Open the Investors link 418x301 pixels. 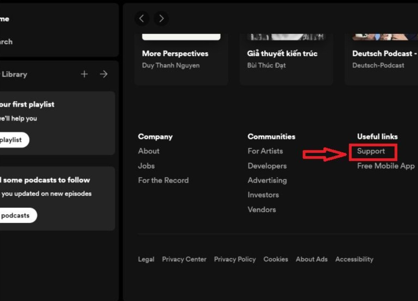[263, 195]
